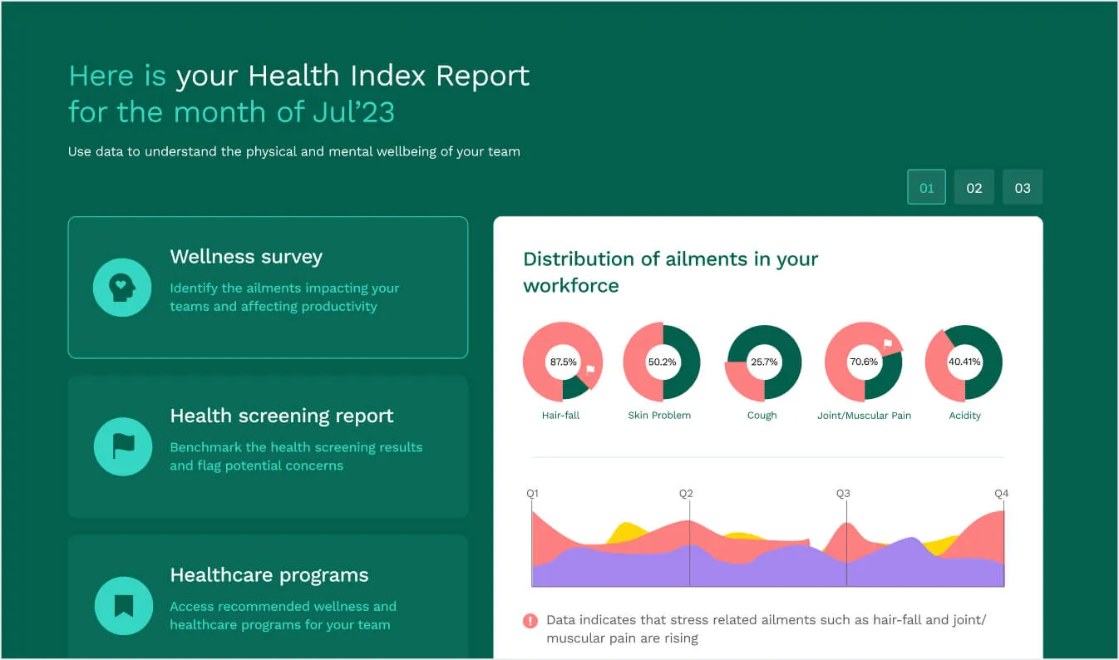Click the flag marker on Hair-fall donut
Viewport: 1119px width, 660px height.
[590, 371]
